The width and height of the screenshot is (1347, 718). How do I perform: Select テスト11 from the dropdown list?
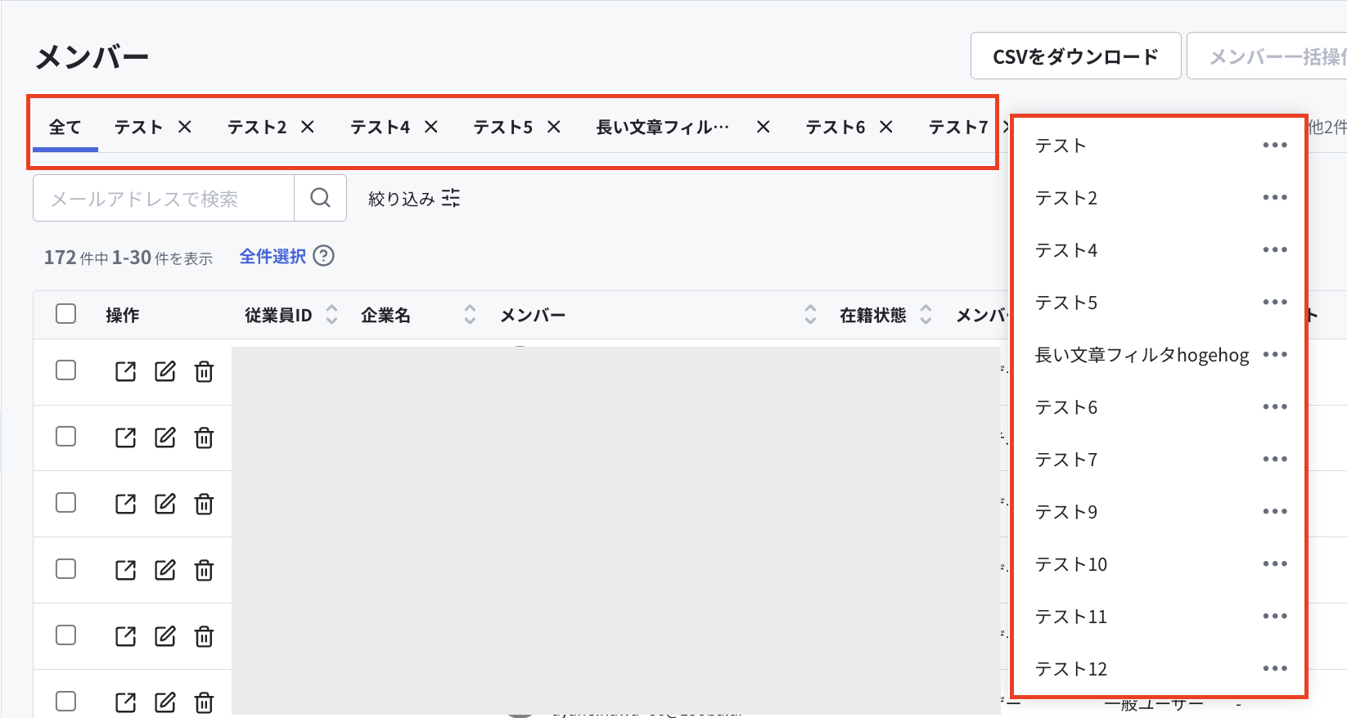click(1071, 617)
